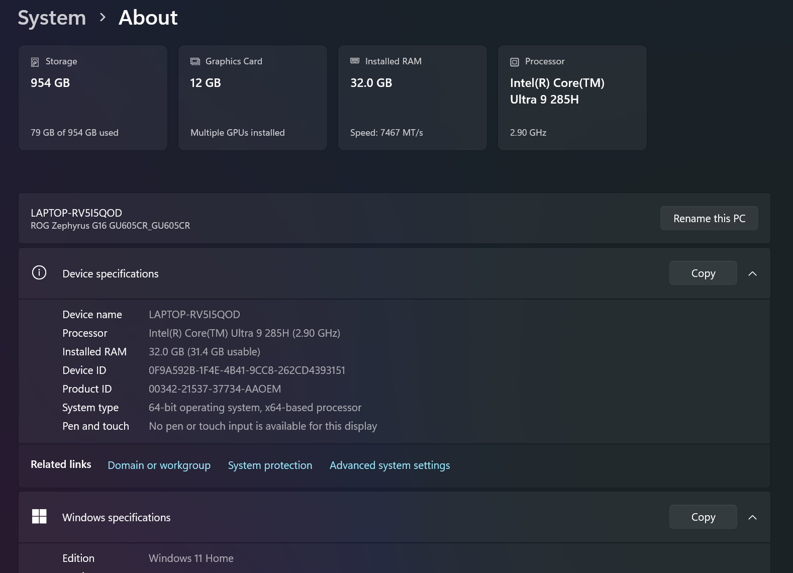Click the Multiple GPUs installed text

pos(237,133)
